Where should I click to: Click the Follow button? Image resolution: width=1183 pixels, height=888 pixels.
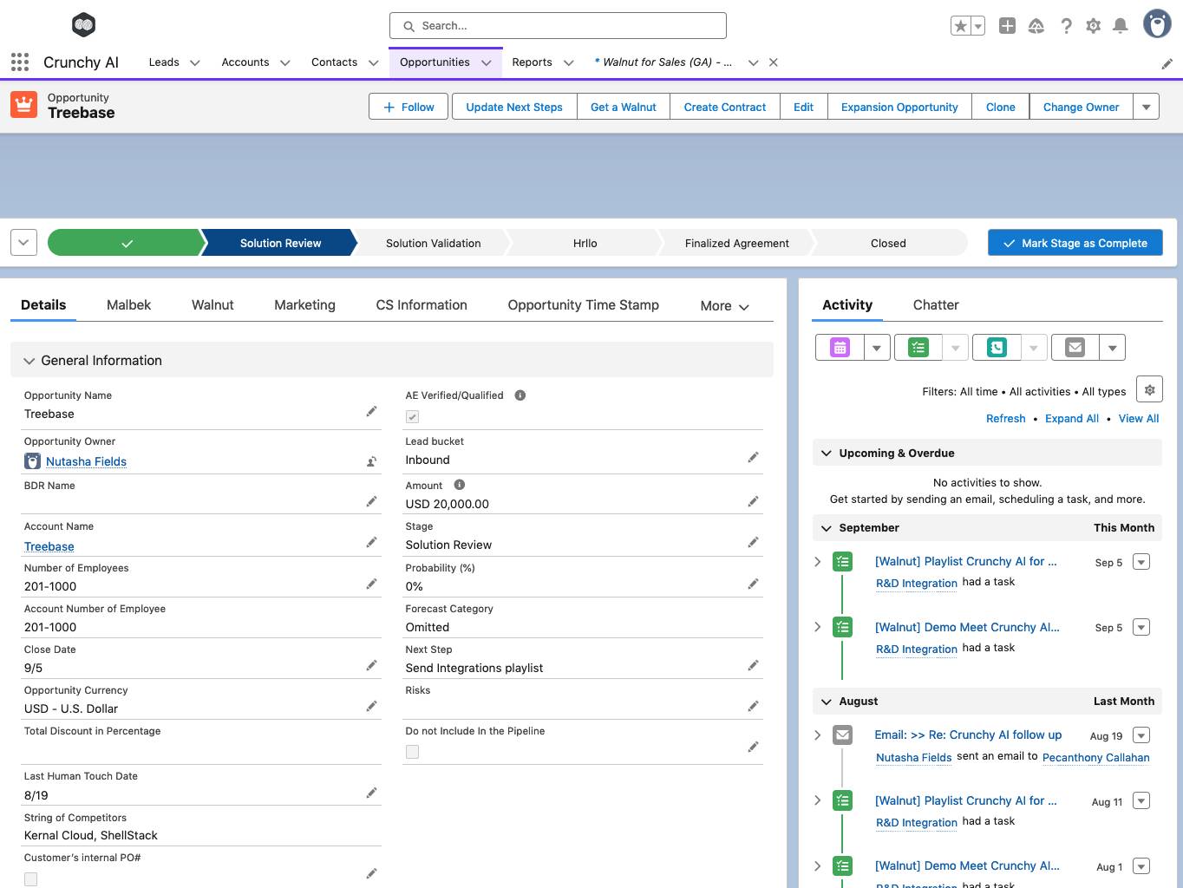coord(408,107)
